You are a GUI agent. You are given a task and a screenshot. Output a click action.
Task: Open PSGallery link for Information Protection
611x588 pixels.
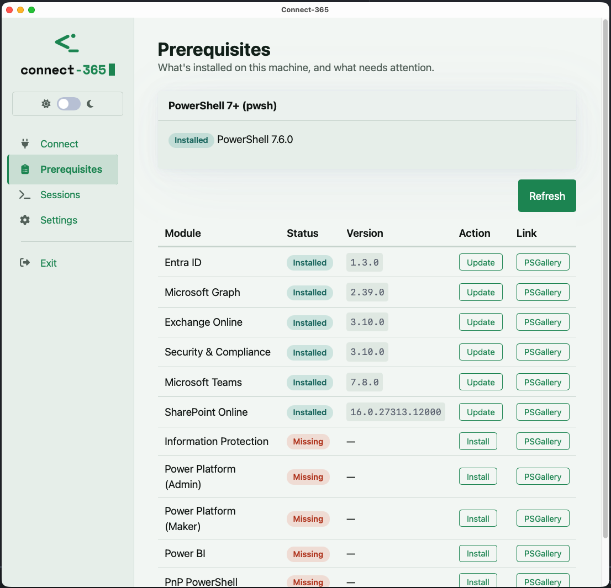click(x=542, y=442)
